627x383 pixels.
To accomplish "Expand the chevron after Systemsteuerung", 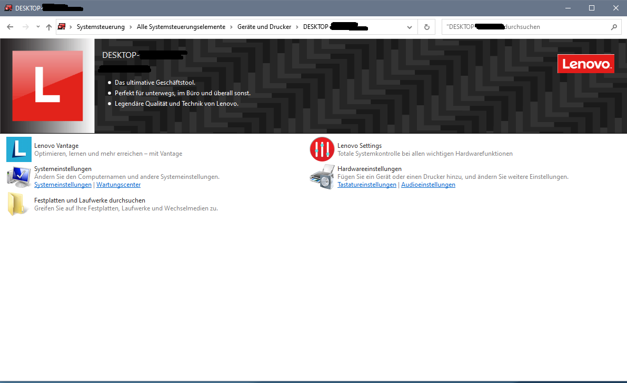I will [131, 27].
